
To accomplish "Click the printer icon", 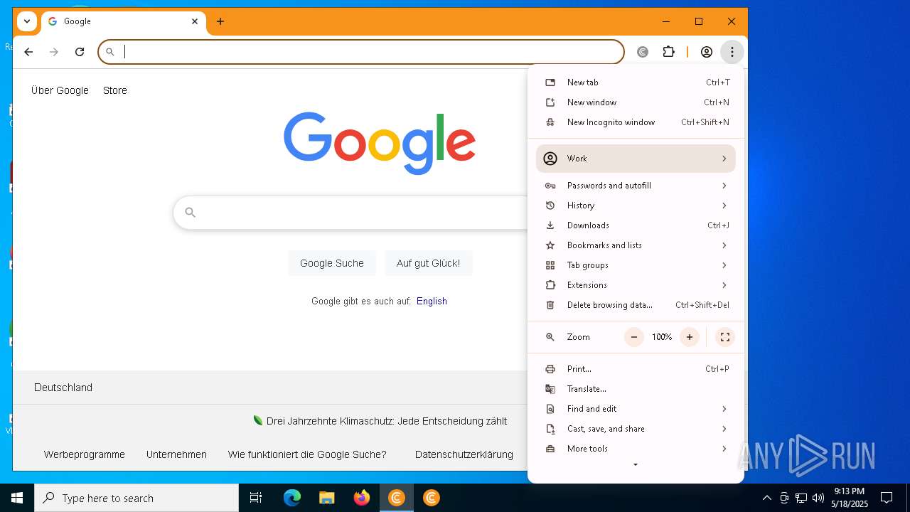I will coord(550,369).
